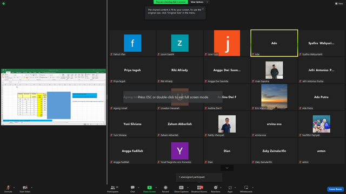The width and height of the screenshot is (346, 194).
Task: Select anton's participant tile
Action: 321,151
